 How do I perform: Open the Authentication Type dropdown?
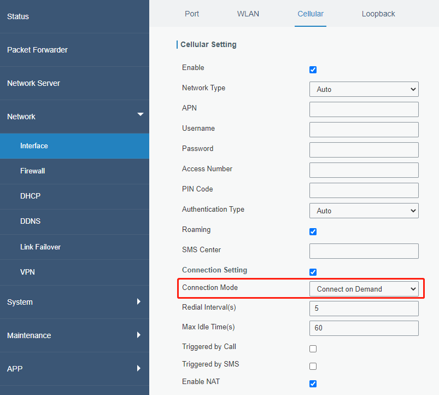(x=364, y=211)
